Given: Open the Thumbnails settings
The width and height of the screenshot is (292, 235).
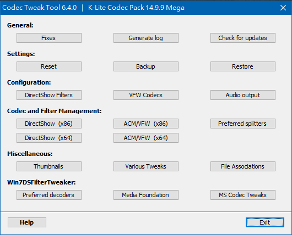Looking at the screenshot, I should tap(49, 166).
